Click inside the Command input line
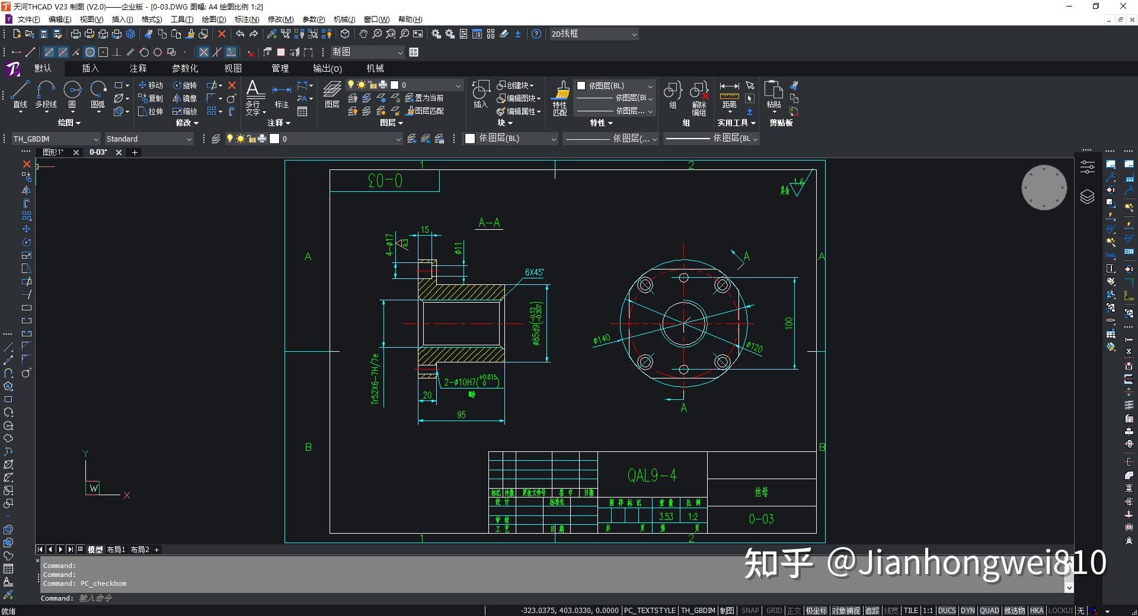This screenshot has width=1138, height=616. [237, 598]
